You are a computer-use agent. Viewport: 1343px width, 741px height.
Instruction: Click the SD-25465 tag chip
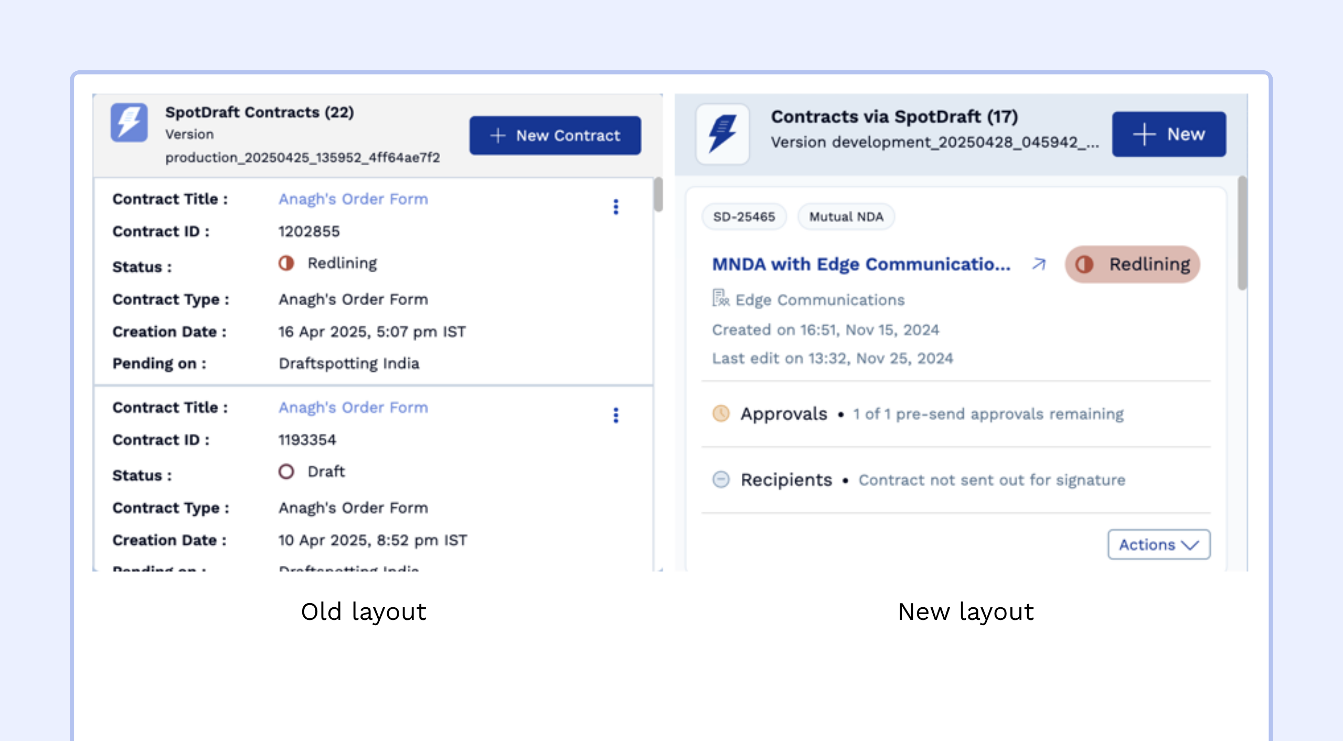click(744, 217)
